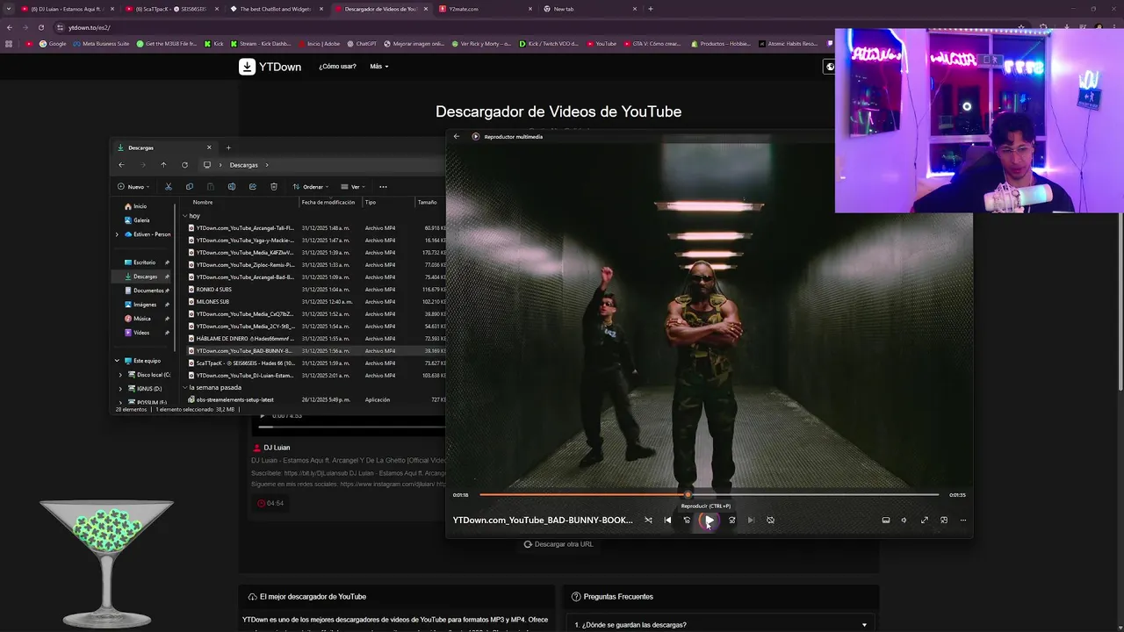Viewport: 1124px width, 632px height.
Task: Open the ChatGPT bookmark
Action: coord(361,43)
